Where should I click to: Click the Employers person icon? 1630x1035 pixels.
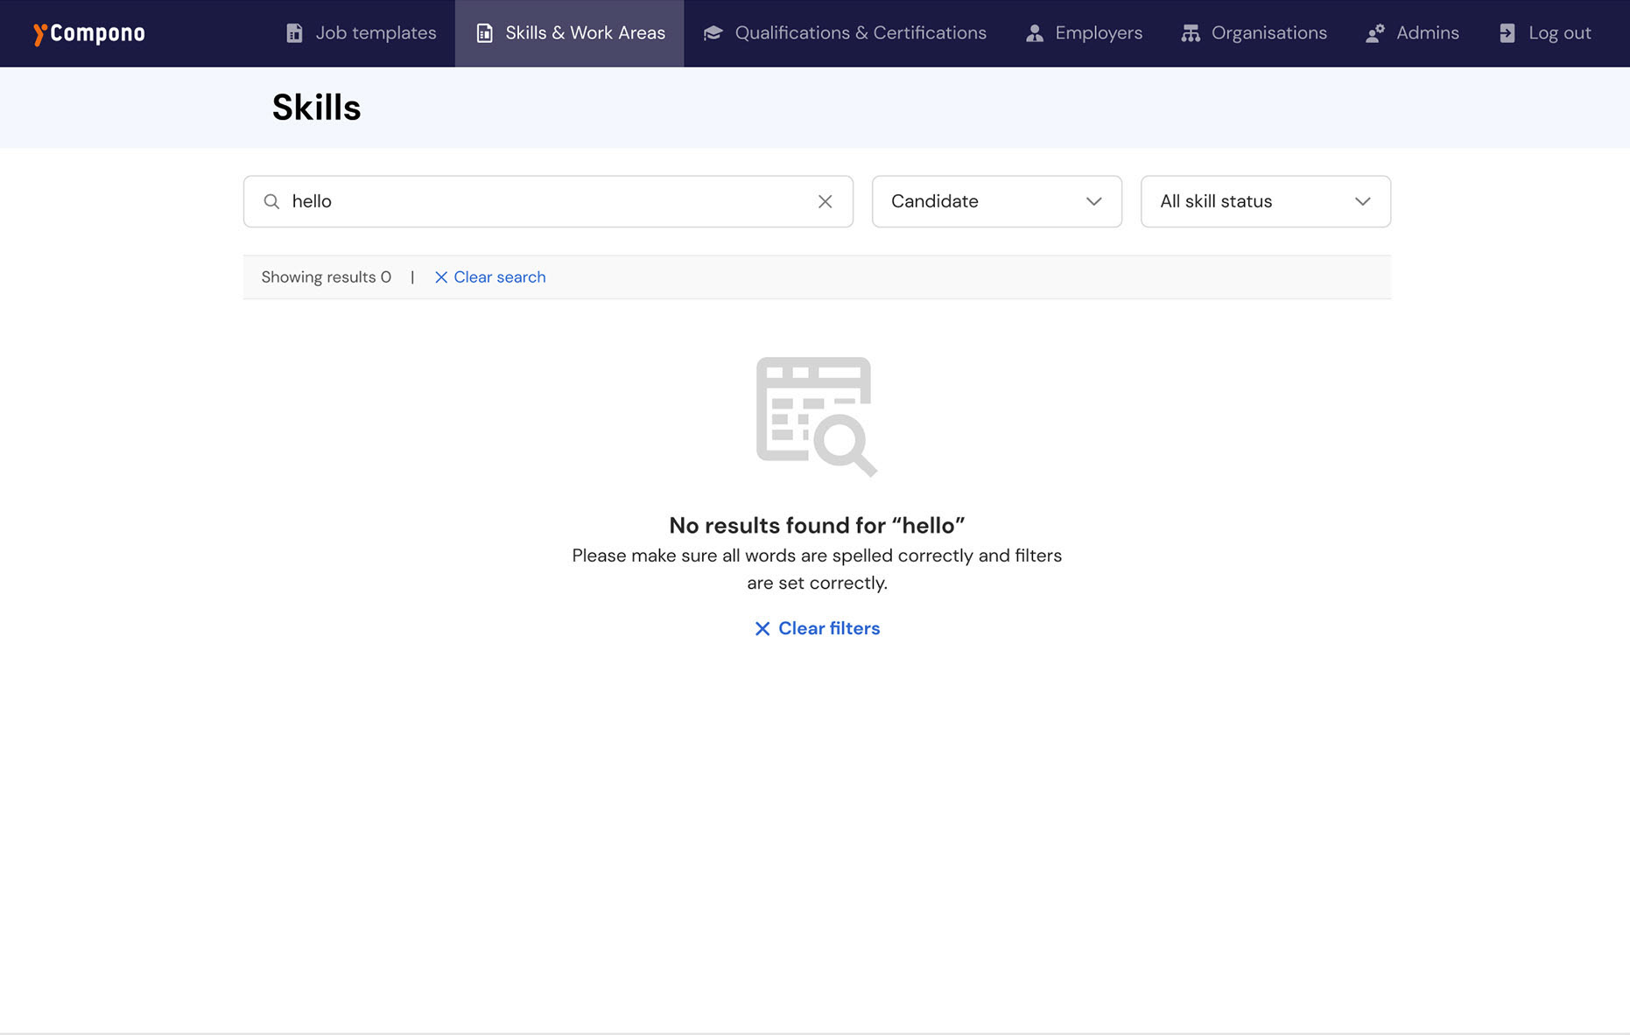point(1035,33)
